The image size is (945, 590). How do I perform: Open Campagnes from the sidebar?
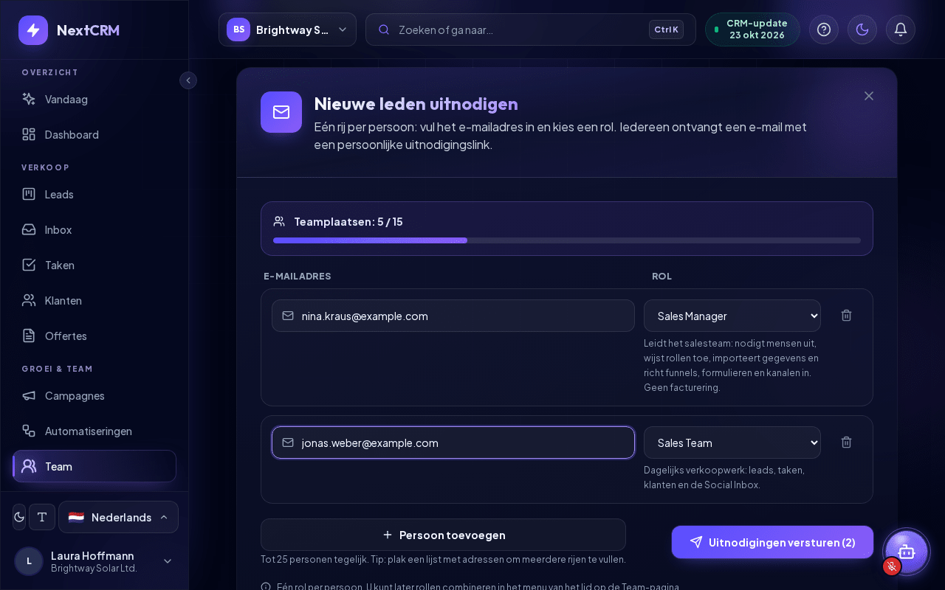click(94, 395)
